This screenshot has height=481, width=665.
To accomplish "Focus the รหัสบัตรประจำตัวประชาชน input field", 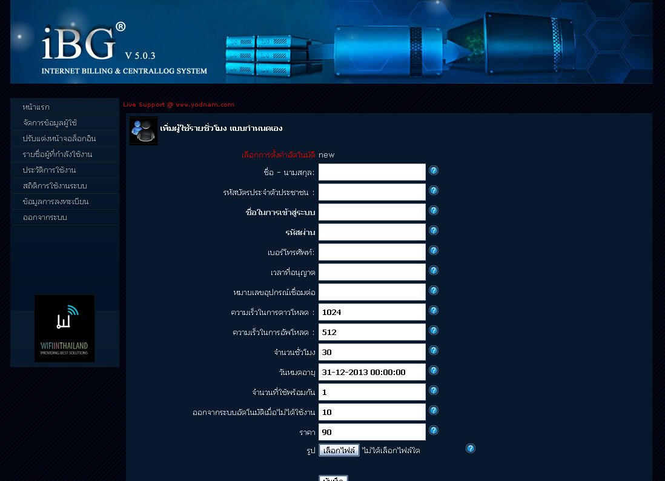I will tap(372, 191).
